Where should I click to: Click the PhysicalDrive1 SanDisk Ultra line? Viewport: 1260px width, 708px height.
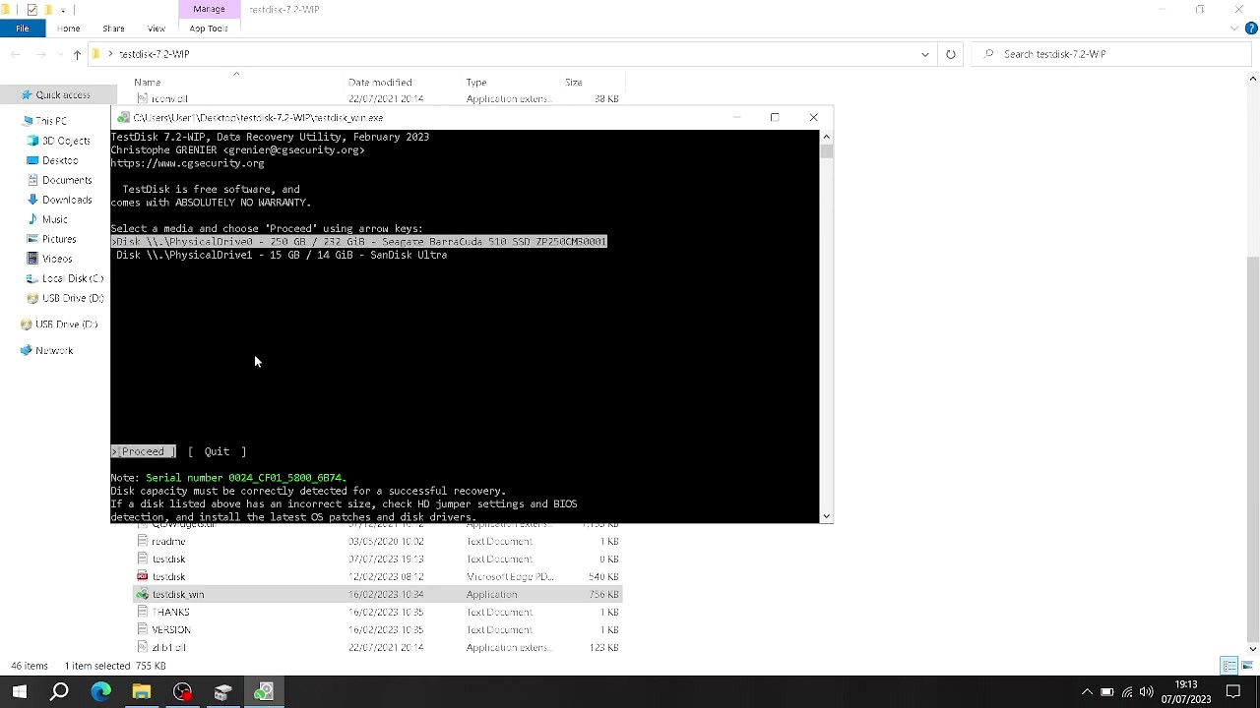282,256
